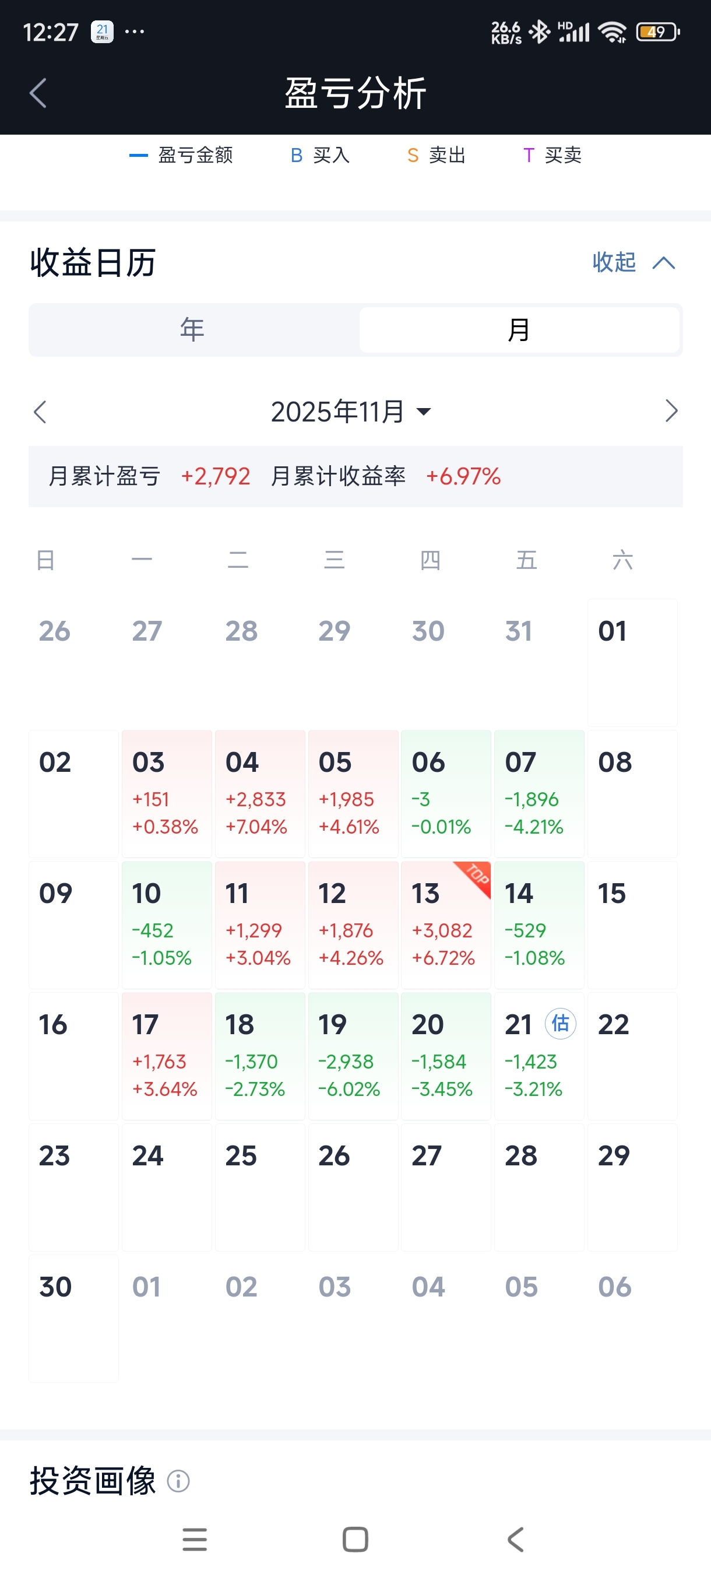
Task: Switch to the 年 yearly tab
Action: click(193, 329)
